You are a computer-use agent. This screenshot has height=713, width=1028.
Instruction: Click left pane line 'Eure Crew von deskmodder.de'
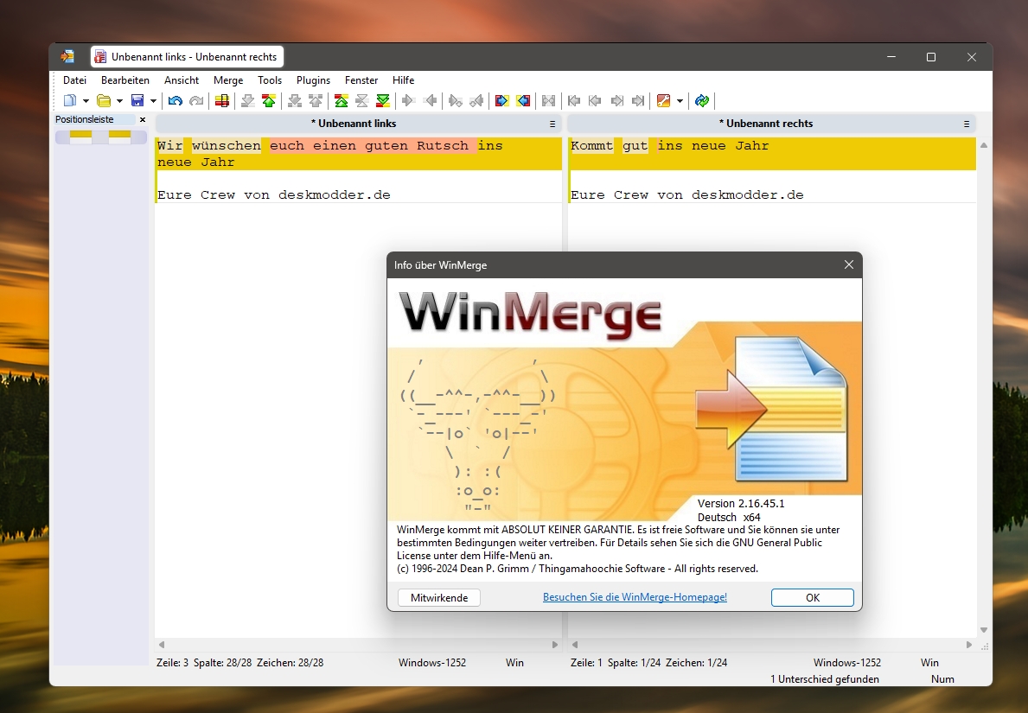click(274, 194)
